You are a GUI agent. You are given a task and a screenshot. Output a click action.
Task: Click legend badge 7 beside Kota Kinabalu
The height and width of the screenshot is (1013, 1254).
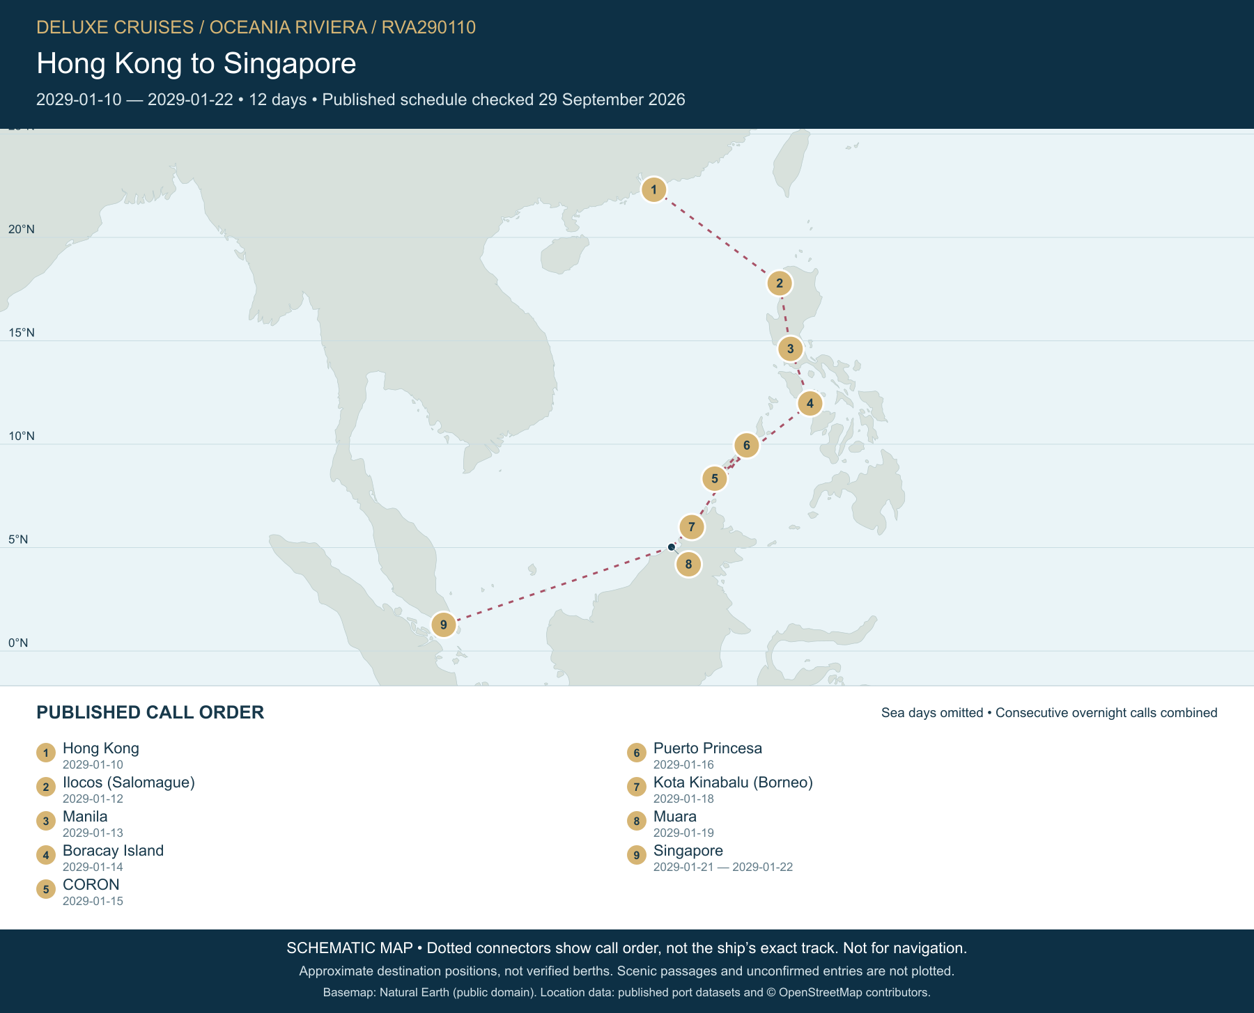pos(637,787)
